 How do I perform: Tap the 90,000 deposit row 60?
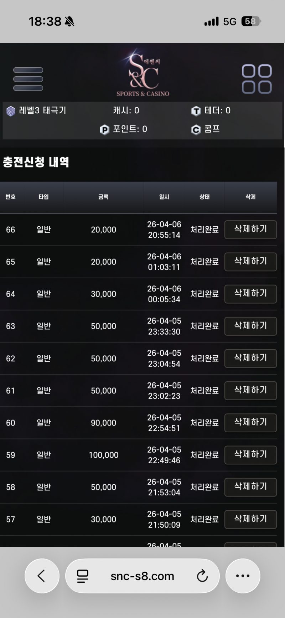(103, 423)
